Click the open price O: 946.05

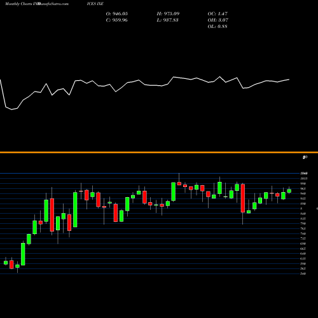click(x=117, y=14)
